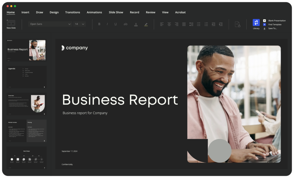Select the bulleted list icon

click(198, 24)
